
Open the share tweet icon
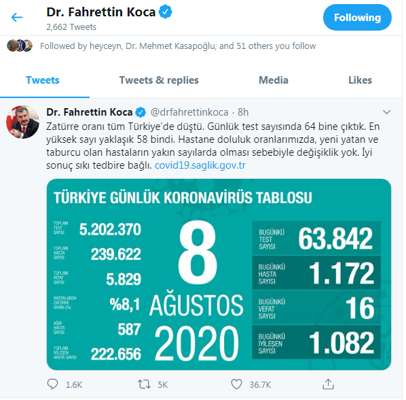coord(328,384)
